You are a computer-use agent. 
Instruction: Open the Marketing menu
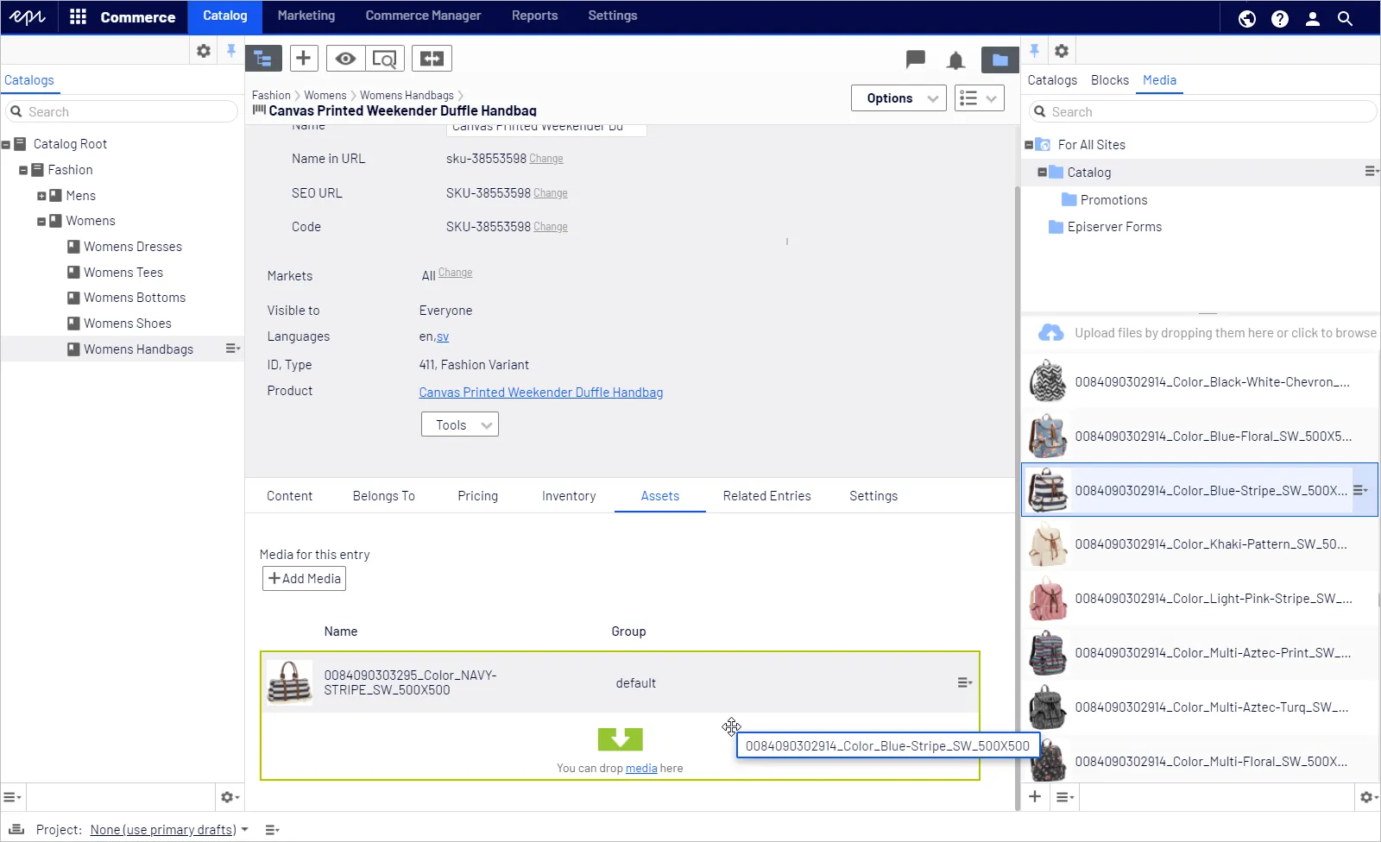306,16
